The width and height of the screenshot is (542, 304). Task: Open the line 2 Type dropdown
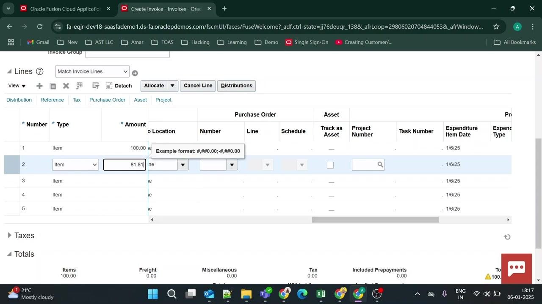click(x=75, y=165)
